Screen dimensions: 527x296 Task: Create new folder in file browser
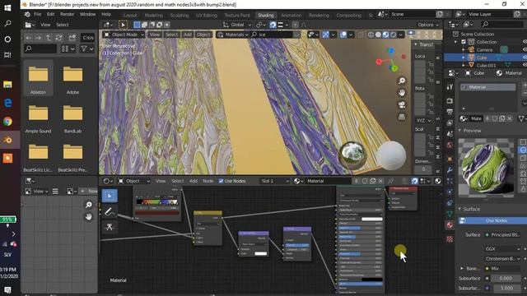pos(72,38)
